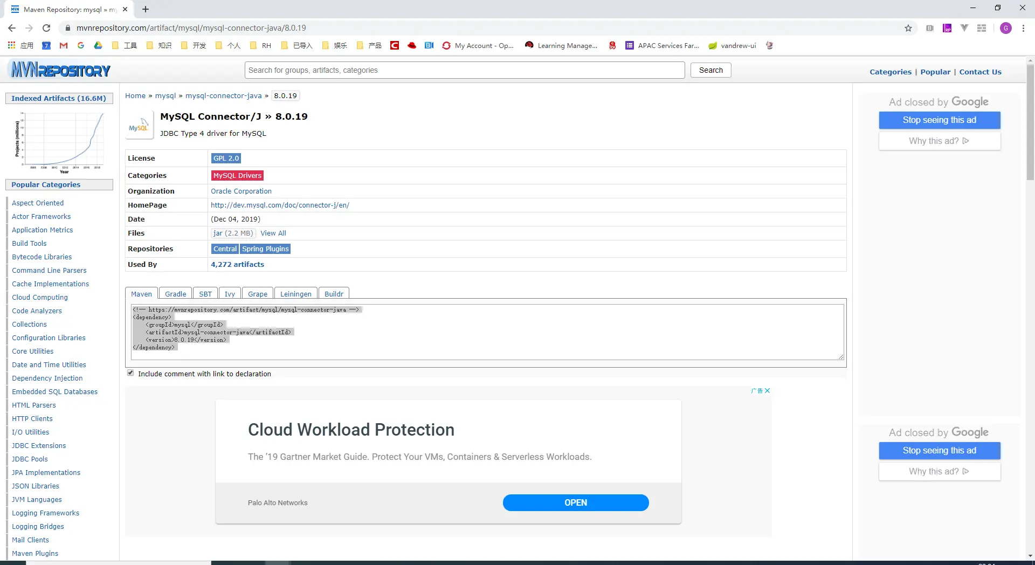Go back to the previous page

click(x=12, y=28)
